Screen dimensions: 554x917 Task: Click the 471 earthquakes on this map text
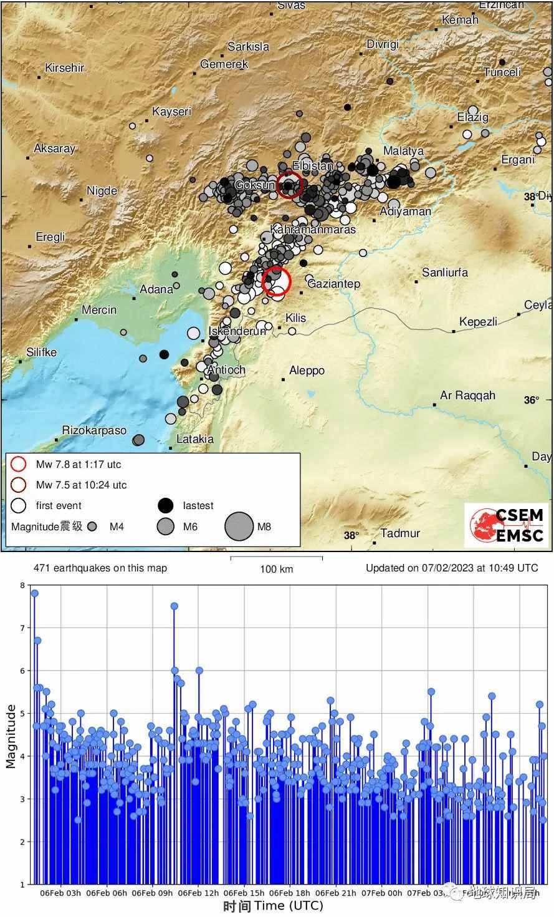100,568
